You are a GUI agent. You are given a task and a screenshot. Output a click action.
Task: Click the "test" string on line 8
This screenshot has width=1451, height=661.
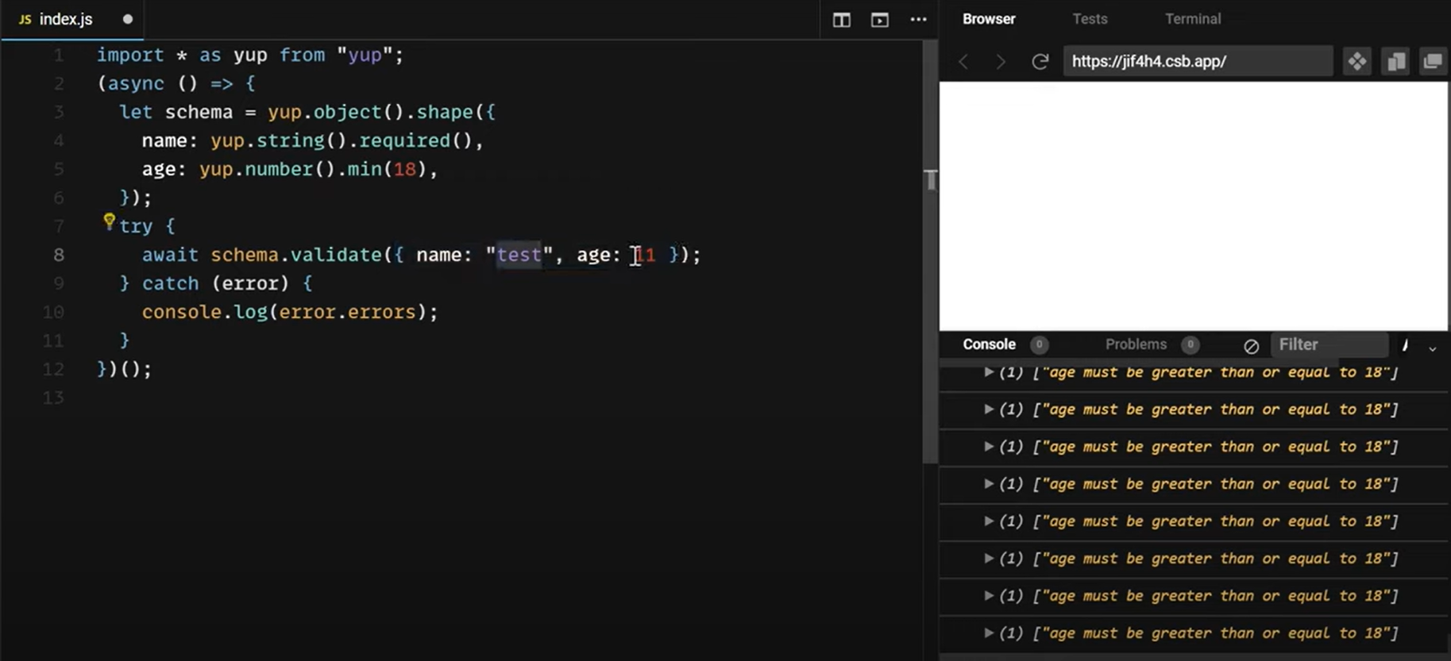[x=519, y=255]
